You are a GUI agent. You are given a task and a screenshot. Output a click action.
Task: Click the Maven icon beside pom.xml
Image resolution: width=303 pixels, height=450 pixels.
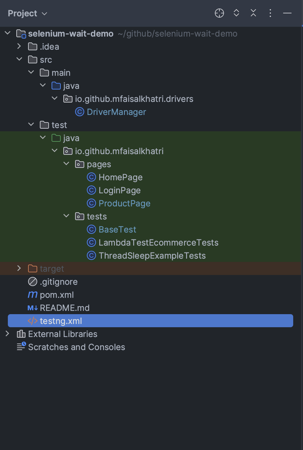(x=32, y=295)
